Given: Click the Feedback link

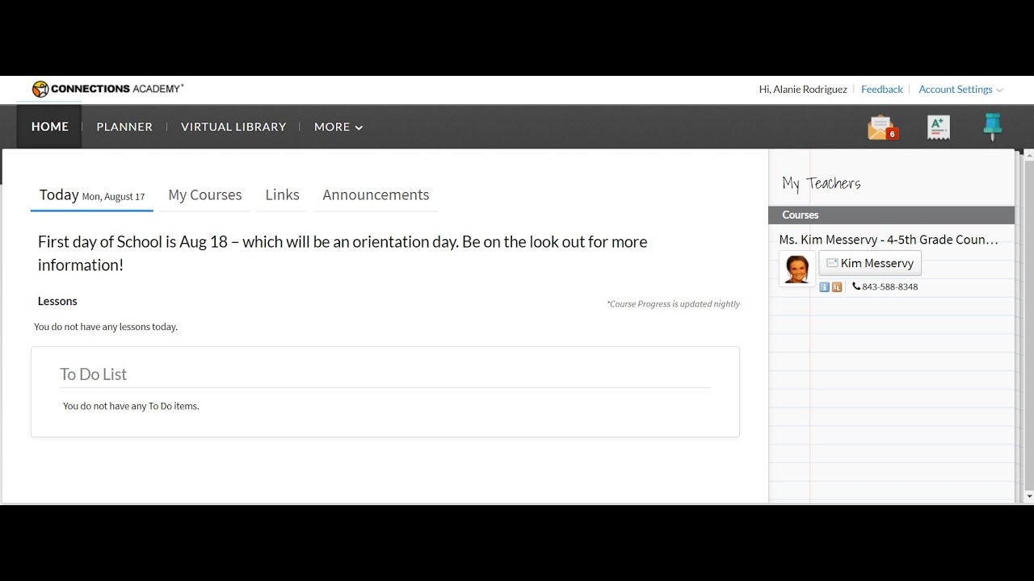Looking at the screenshot, I should point(881,89).
